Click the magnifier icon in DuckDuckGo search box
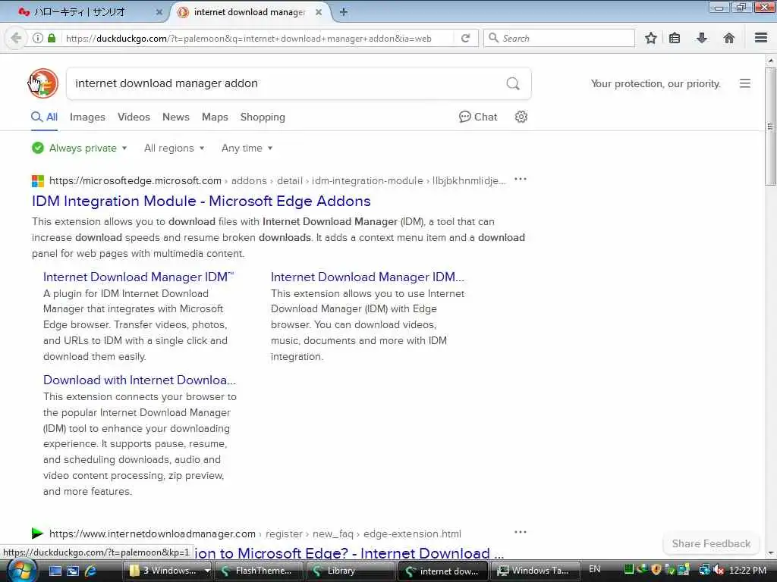The width and height of the screenshot is (777, 582). [513, 83]
